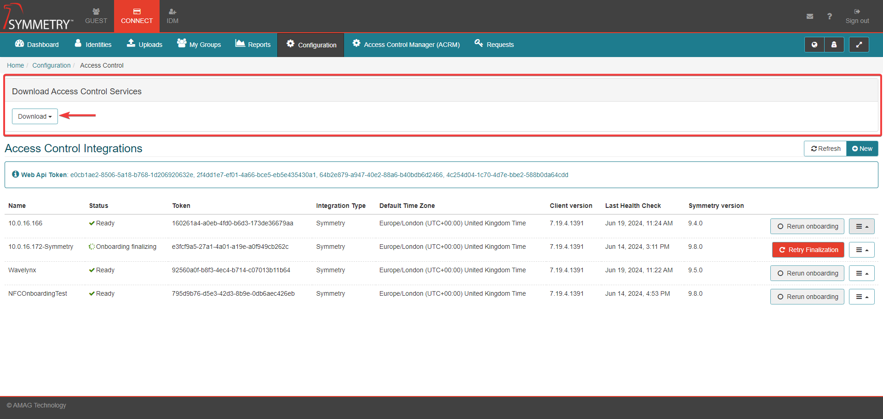Click Ready status for Wavelynx
The width and height of the screenshot is (883, 419).
[102, 270]
